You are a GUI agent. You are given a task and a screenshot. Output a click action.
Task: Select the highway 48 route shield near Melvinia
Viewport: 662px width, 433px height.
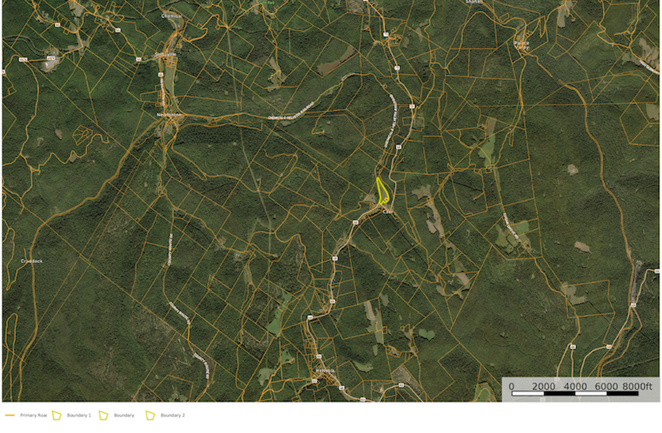342,388
